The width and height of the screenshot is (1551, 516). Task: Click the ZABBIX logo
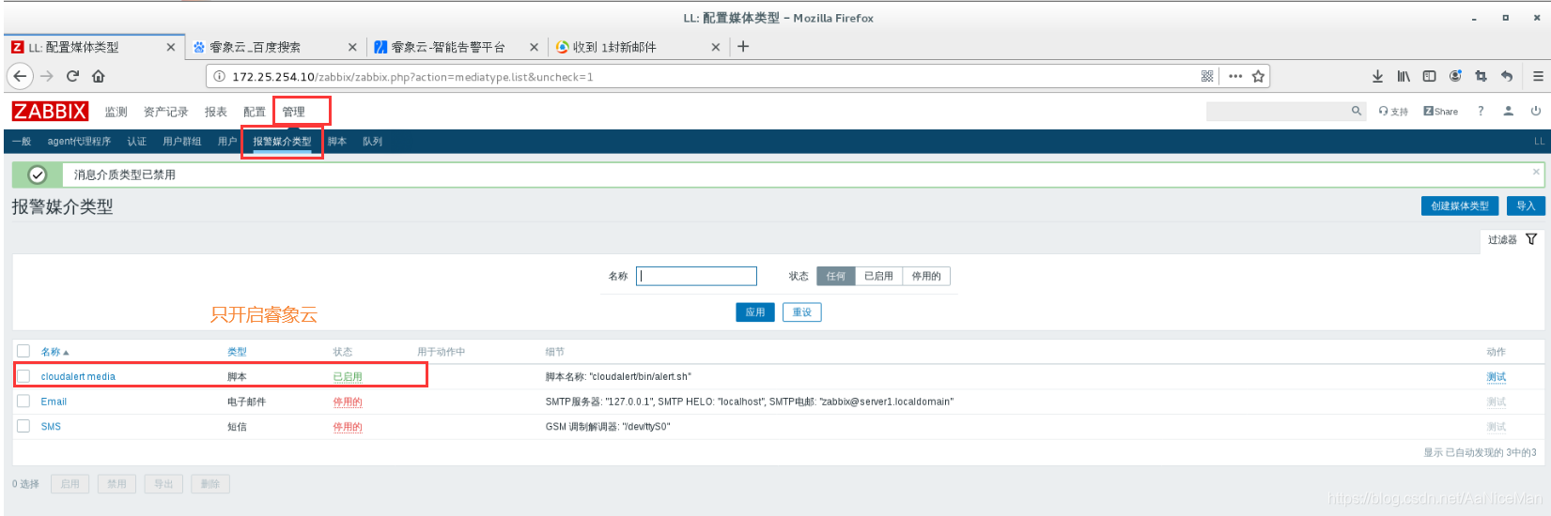50,112
